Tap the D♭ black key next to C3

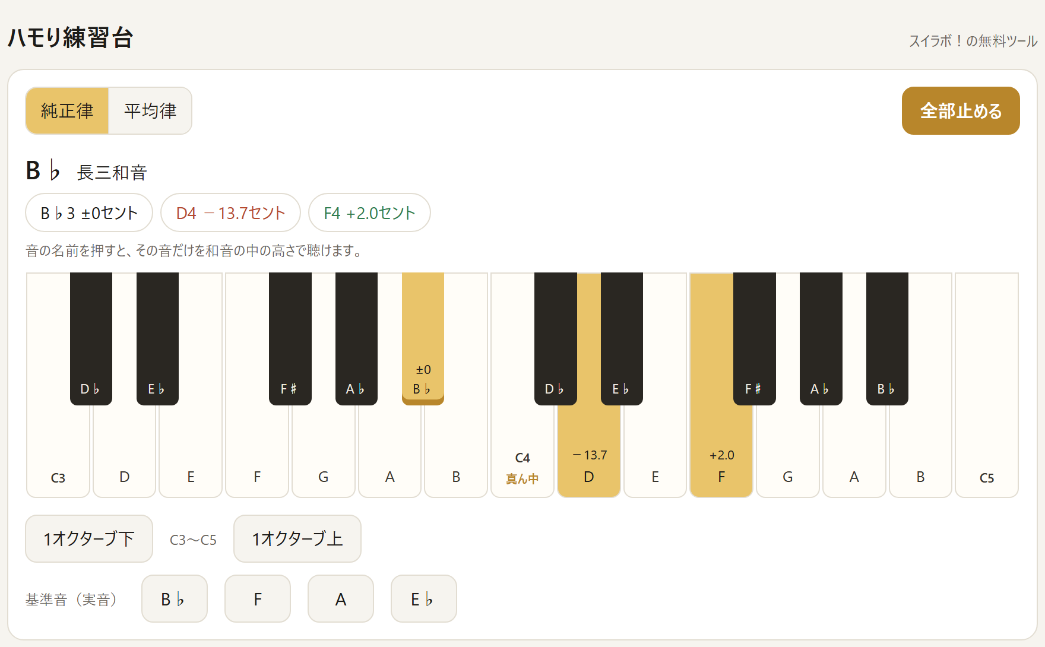pyautogui.click(x=91, y=338)
